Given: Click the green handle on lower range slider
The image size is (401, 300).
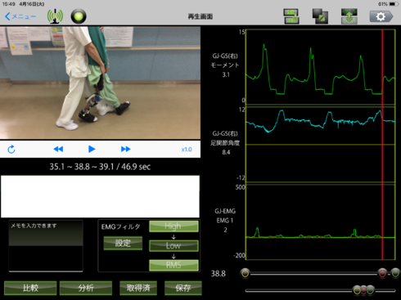Looking at the screenshot, I should 370,290.
